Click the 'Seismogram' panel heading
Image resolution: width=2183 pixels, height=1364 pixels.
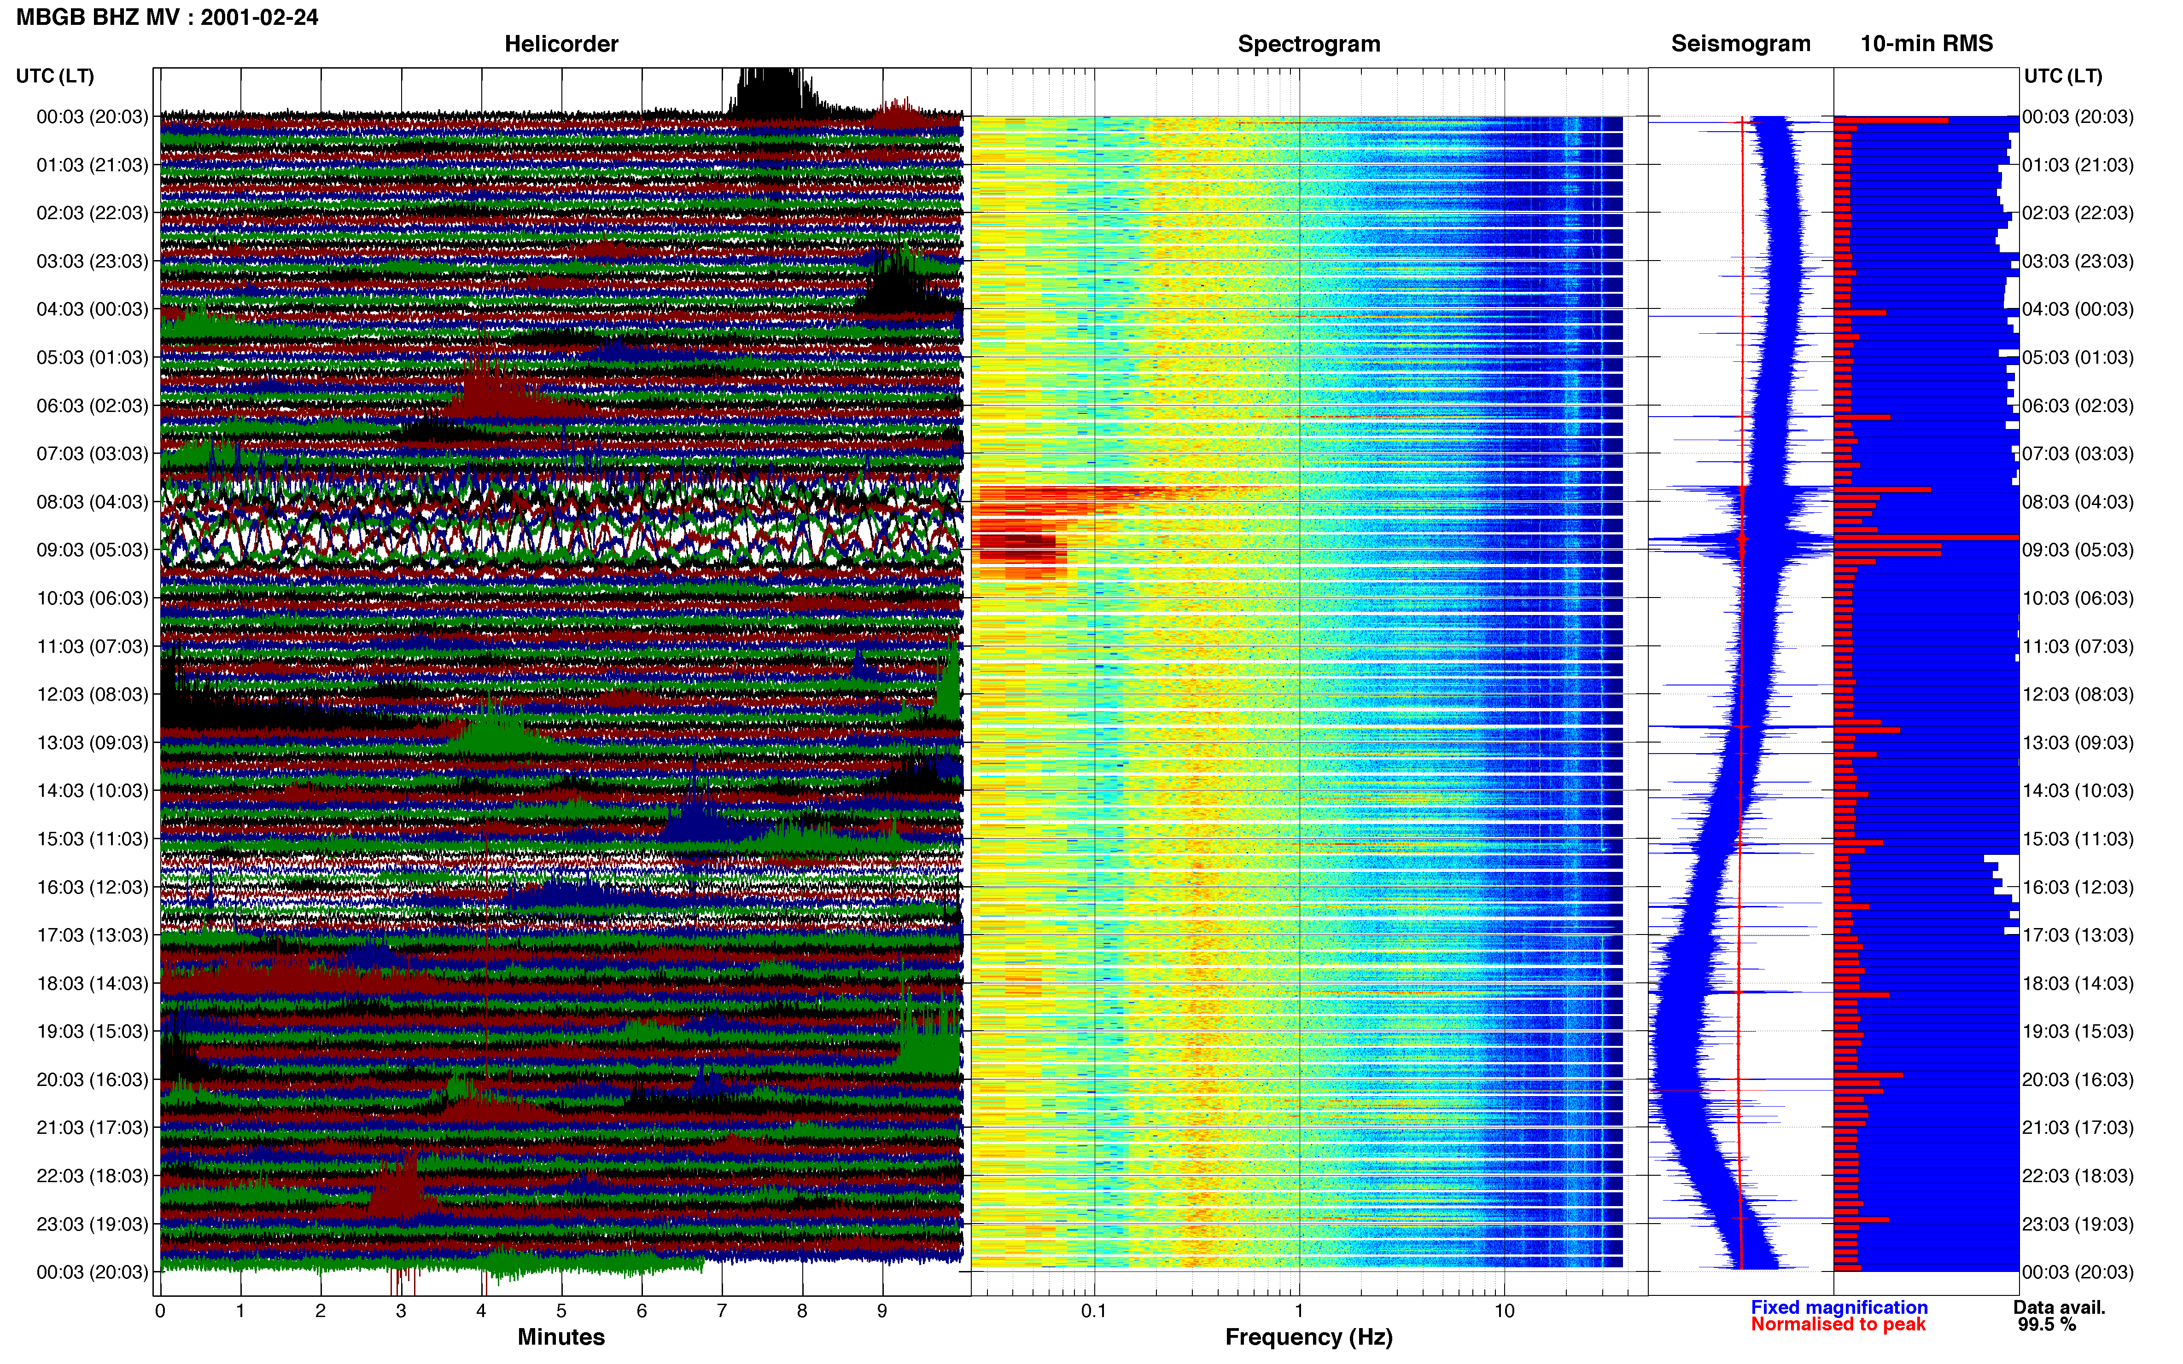[x=1740, y=43]
